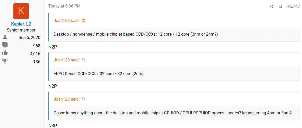This screenshot has height=128, width=302.
Task: Open the Kepler_L2 username profile link
Action: [x=21, y=24]
